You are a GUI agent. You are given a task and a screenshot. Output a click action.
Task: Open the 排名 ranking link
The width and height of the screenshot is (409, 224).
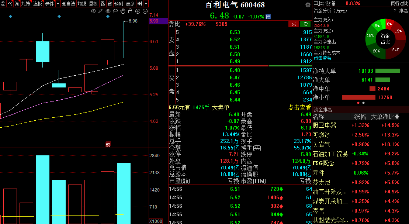point(403,11)
